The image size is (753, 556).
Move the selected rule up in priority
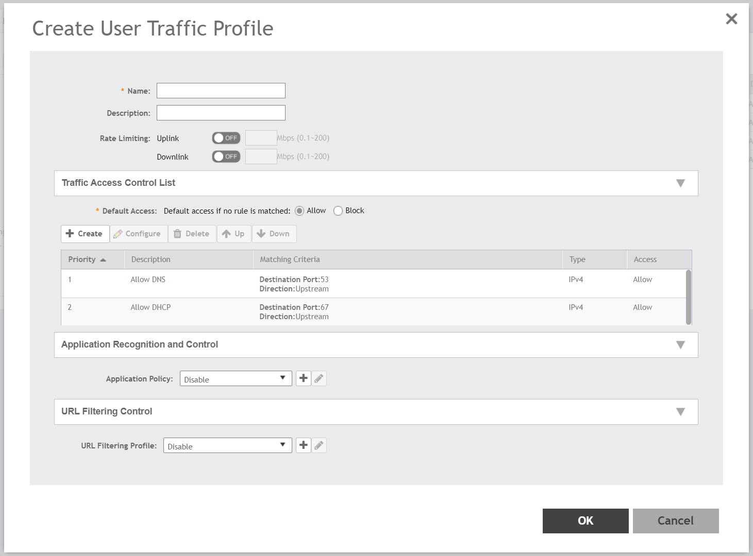point(234,234)
